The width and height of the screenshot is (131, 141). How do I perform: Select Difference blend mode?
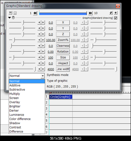[27, 132]
